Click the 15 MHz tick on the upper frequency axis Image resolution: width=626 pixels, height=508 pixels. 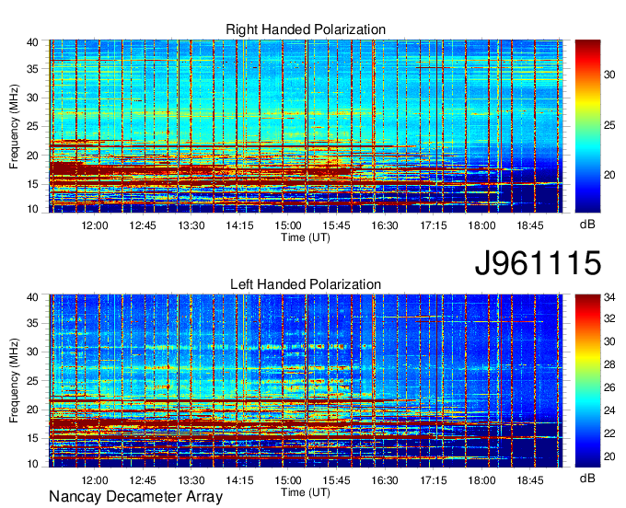(x=32, y=184)
